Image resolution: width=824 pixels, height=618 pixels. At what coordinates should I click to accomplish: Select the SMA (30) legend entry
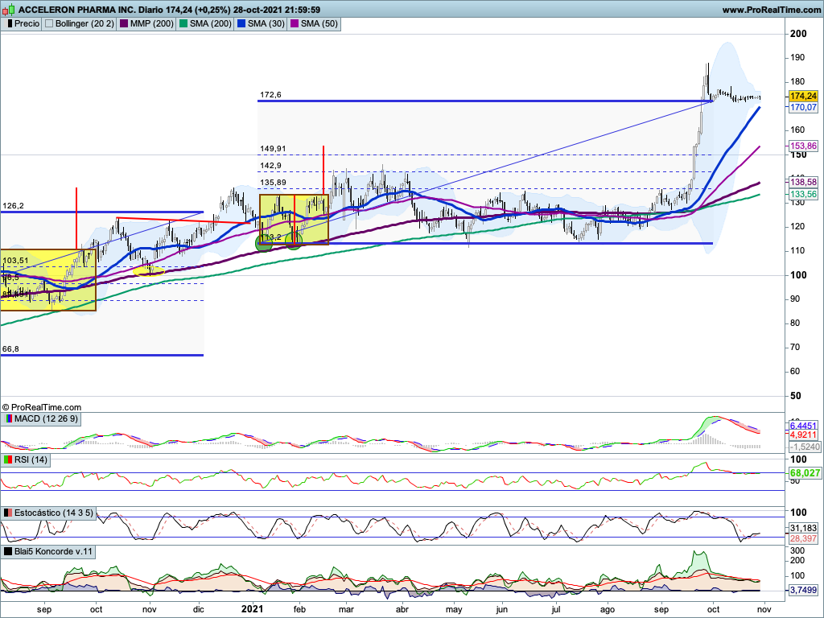(x=261, y=23)
